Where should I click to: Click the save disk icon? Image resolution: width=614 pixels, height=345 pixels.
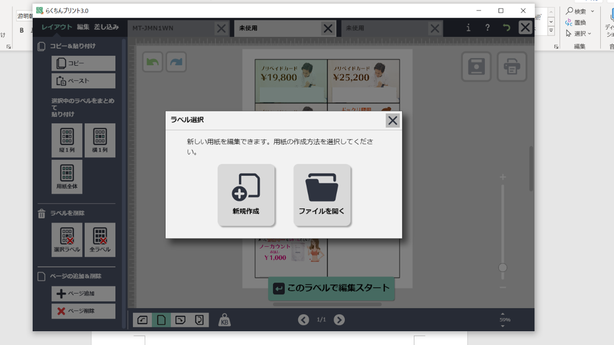point(476,67)
